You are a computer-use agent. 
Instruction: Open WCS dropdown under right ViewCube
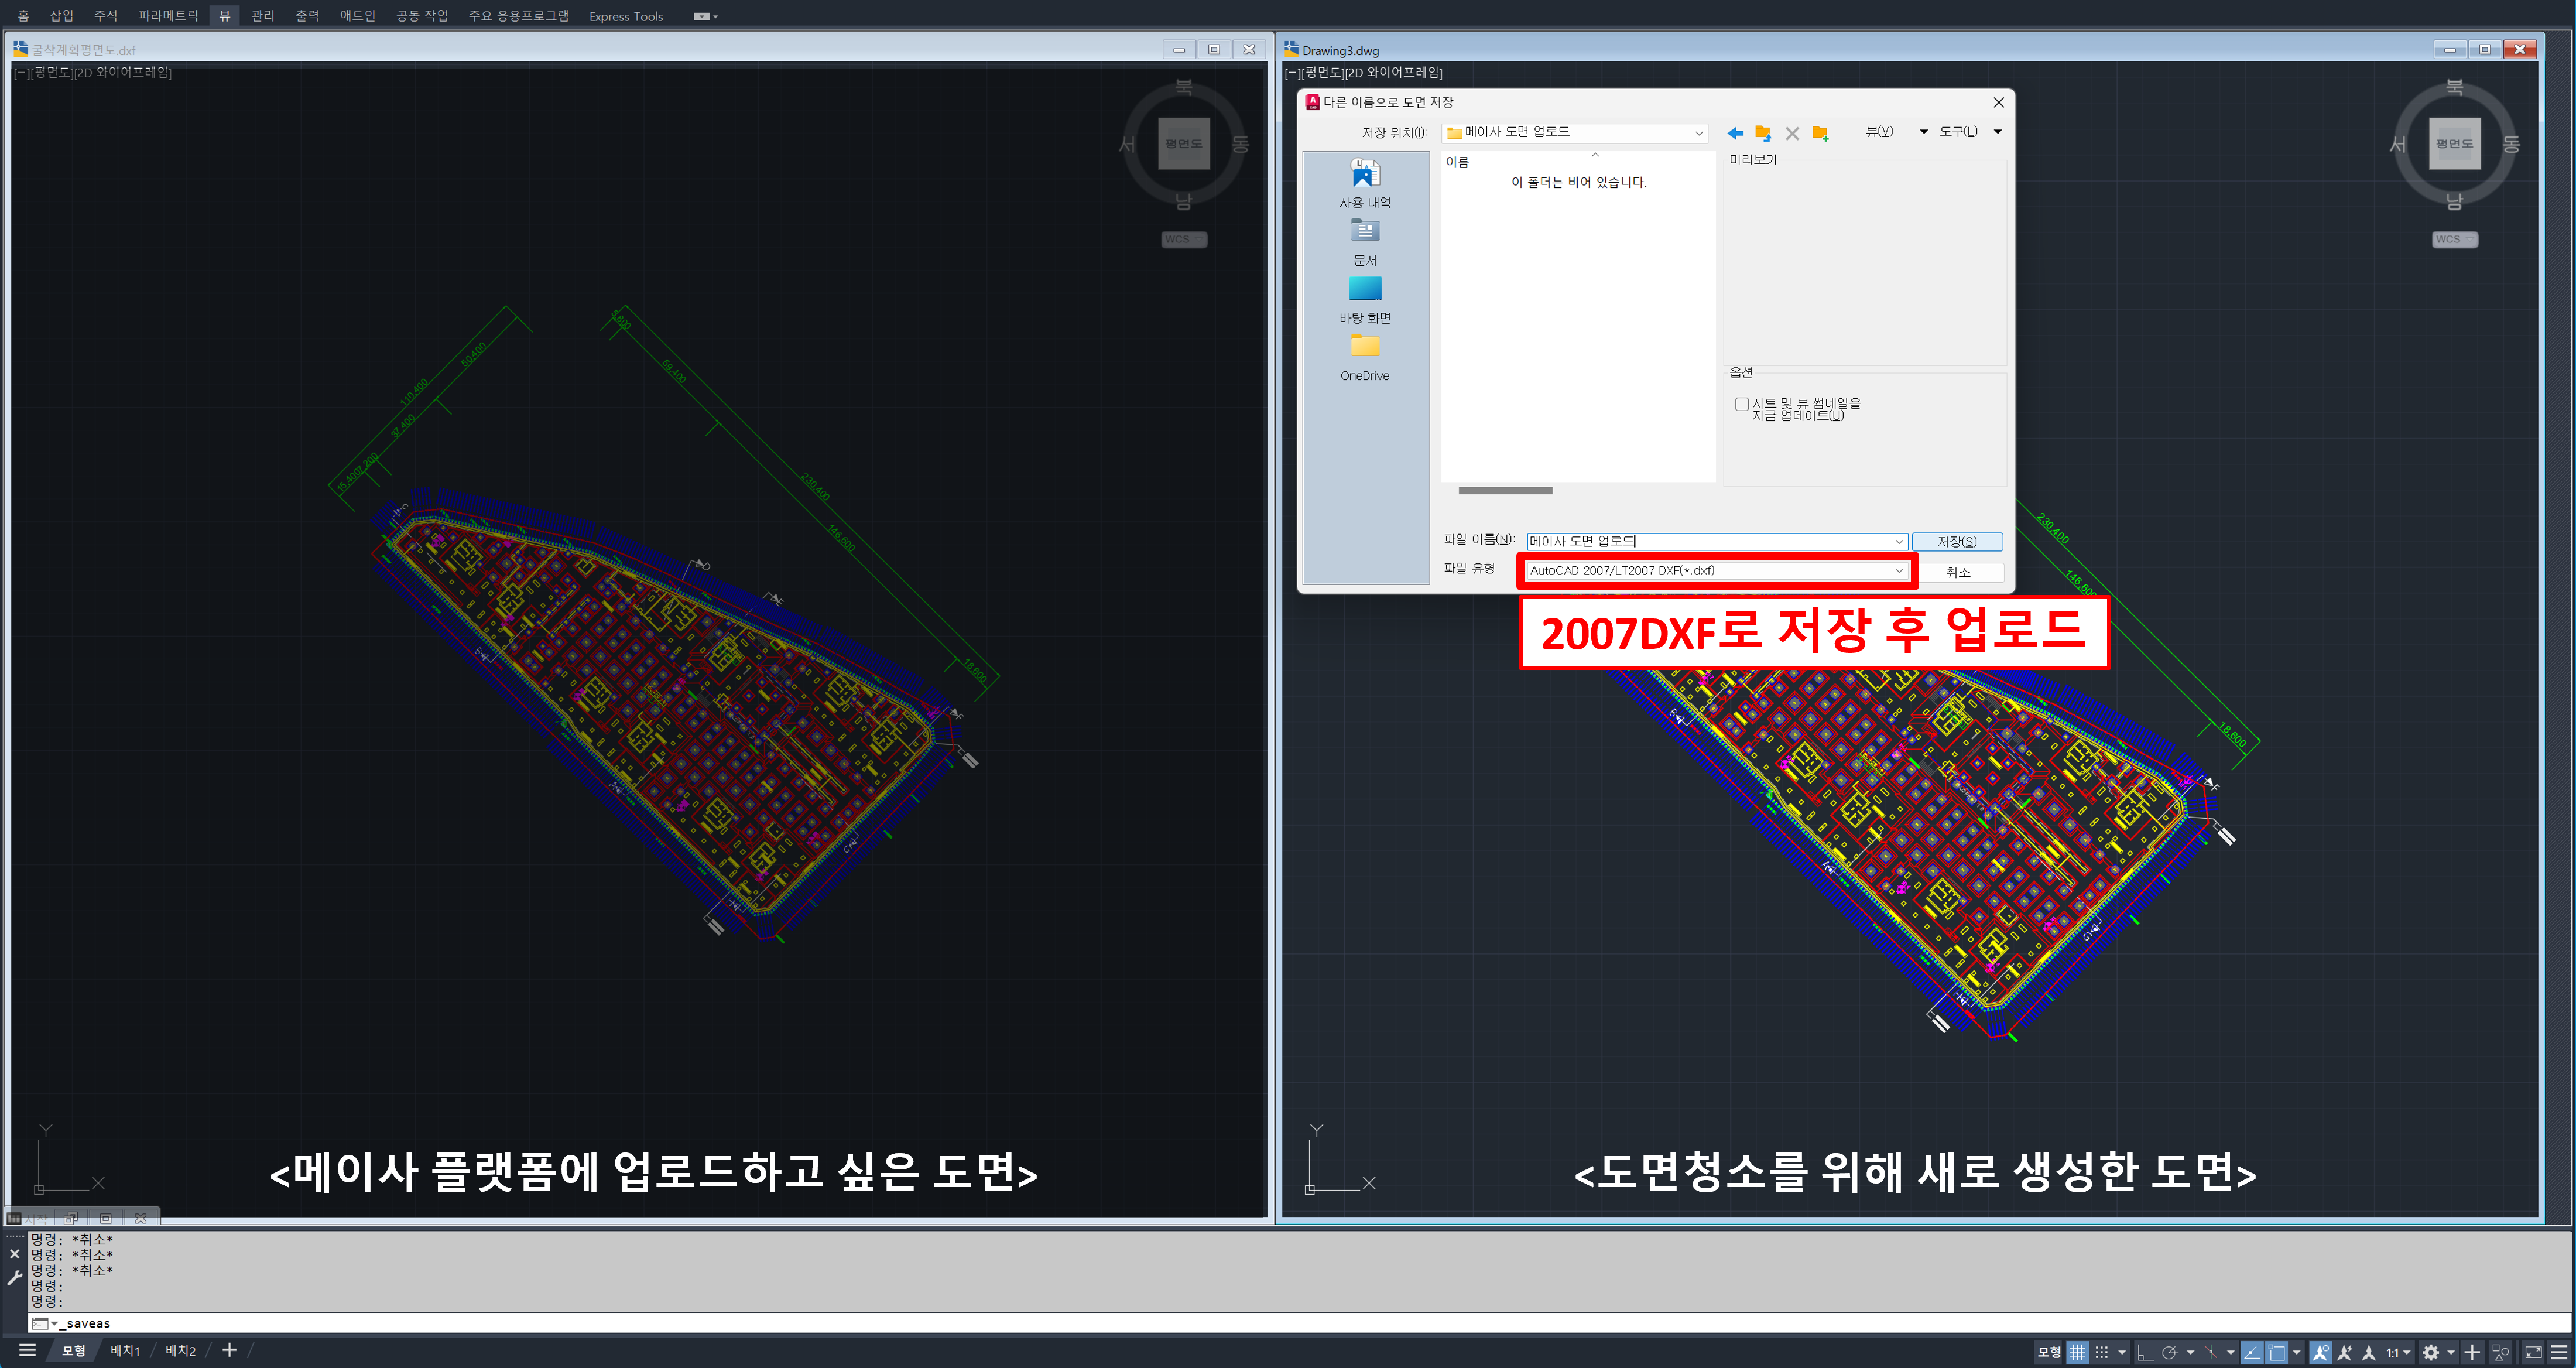(x=2455, y=240)
